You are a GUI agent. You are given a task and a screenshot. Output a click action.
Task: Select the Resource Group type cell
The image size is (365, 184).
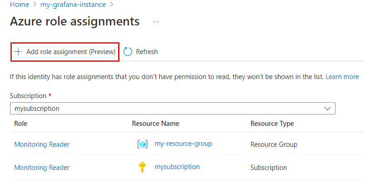(x=274, y=144)
